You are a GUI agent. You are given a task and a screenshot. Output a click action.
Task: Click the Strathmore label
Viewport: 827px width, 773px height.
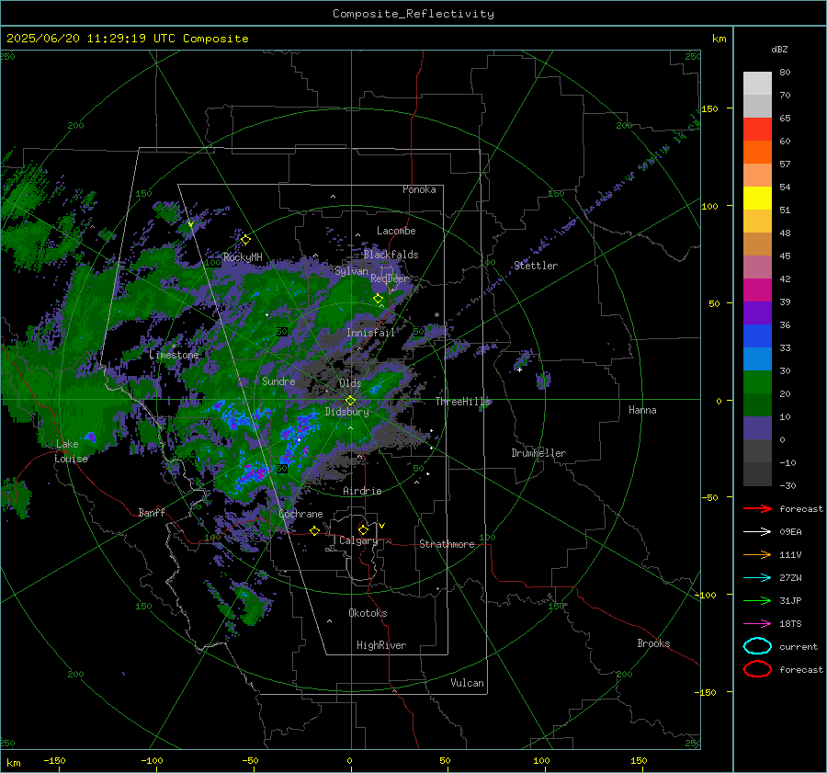tap(447, 544)
